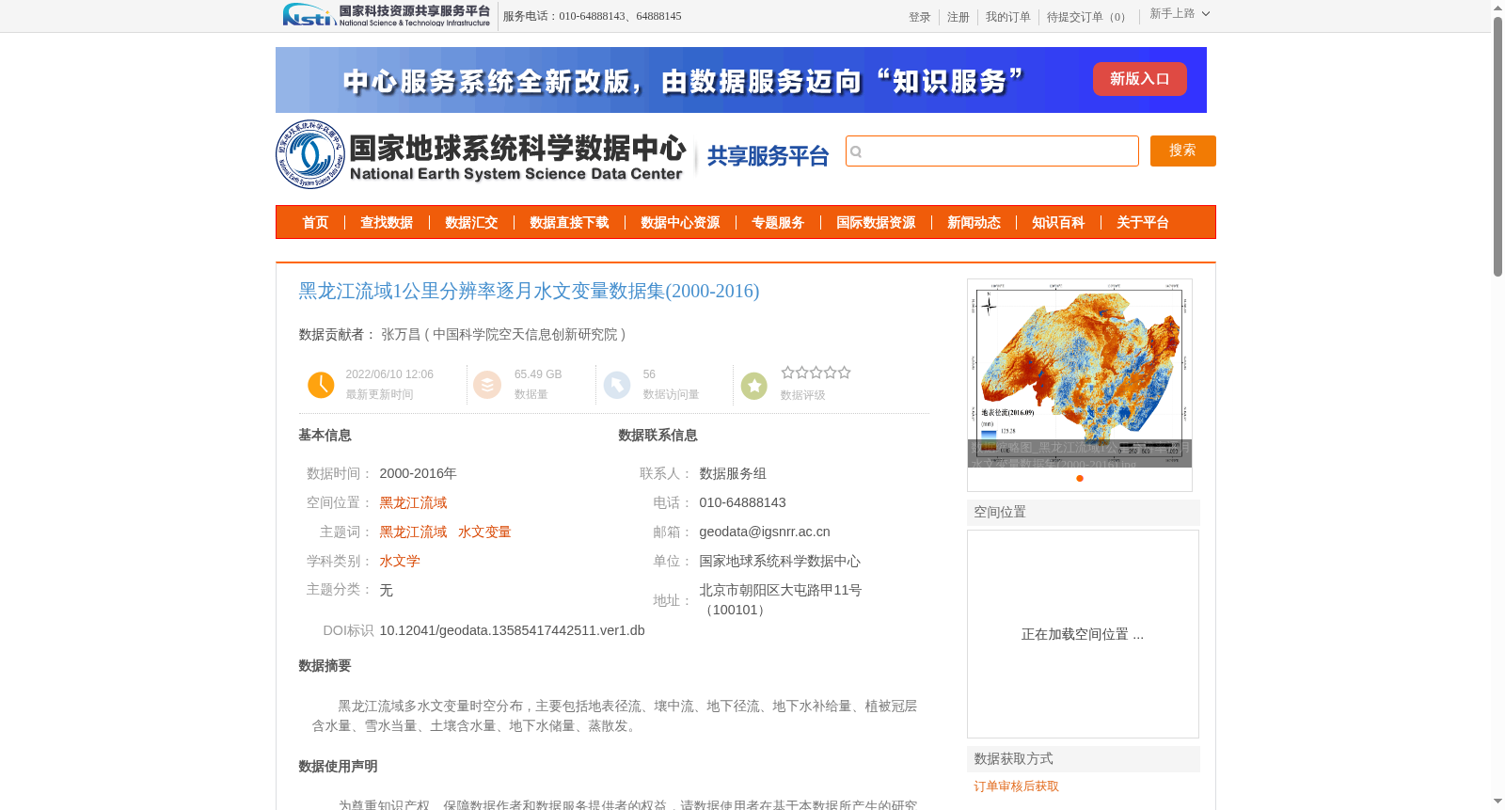Click the DOI value 10.12041/geodata.13585417442511.ver1.db
Image resolution: width=1505 pixels, height=810 pixels.
tap(512, 630)
